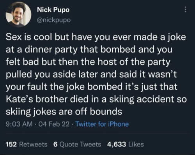This screenshot has width=195, height=155.
Task: Click the word 'Kate's' in the tweet
Action: tap(19, 99)
